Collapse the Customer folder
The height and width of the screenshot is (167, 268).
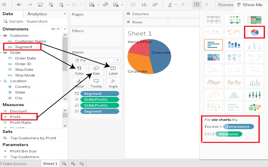pyautogui.click(x=1, y=35)
